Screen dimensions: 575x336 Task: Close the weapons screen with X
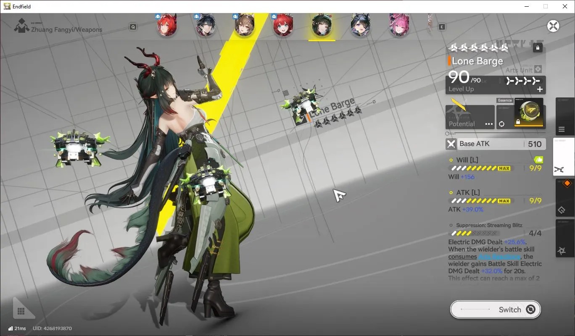[553, 26]
